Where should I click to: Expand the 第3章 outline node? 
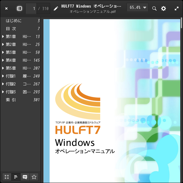click(3, 52)
